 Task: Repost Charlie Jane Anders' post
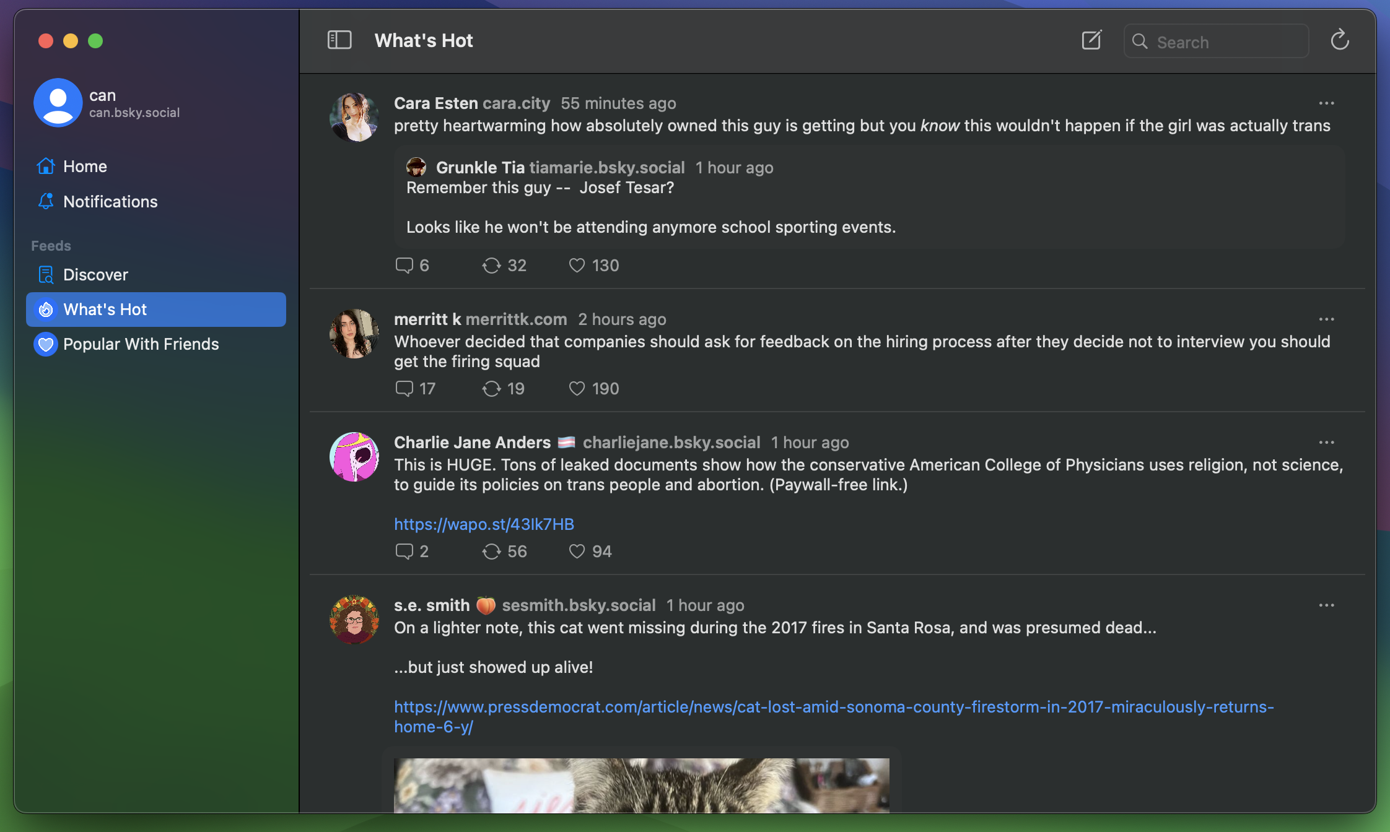tap(491, 552)
